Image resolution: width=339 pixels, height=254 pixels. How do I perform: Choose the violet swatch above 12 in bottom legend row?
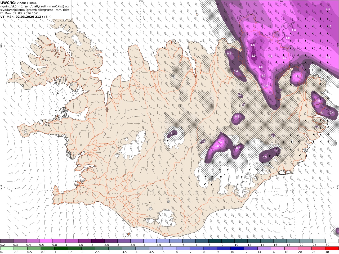coord(251,248)
